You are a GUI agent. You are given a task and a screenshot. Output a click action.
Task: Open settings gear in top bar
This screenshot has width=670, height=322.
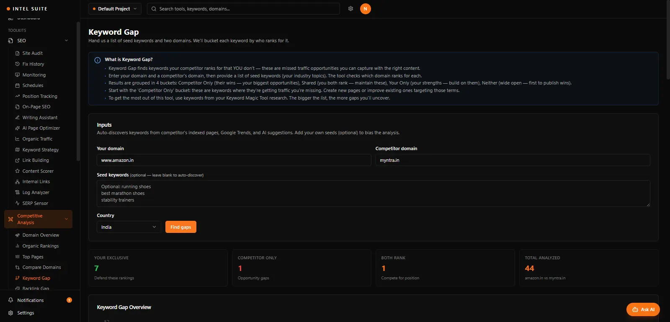[x=350, y=9]
